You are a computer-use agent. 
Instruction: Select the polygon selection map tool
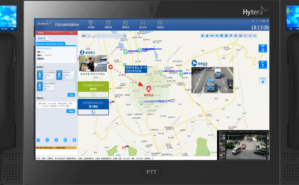click(x=255, y=36)
